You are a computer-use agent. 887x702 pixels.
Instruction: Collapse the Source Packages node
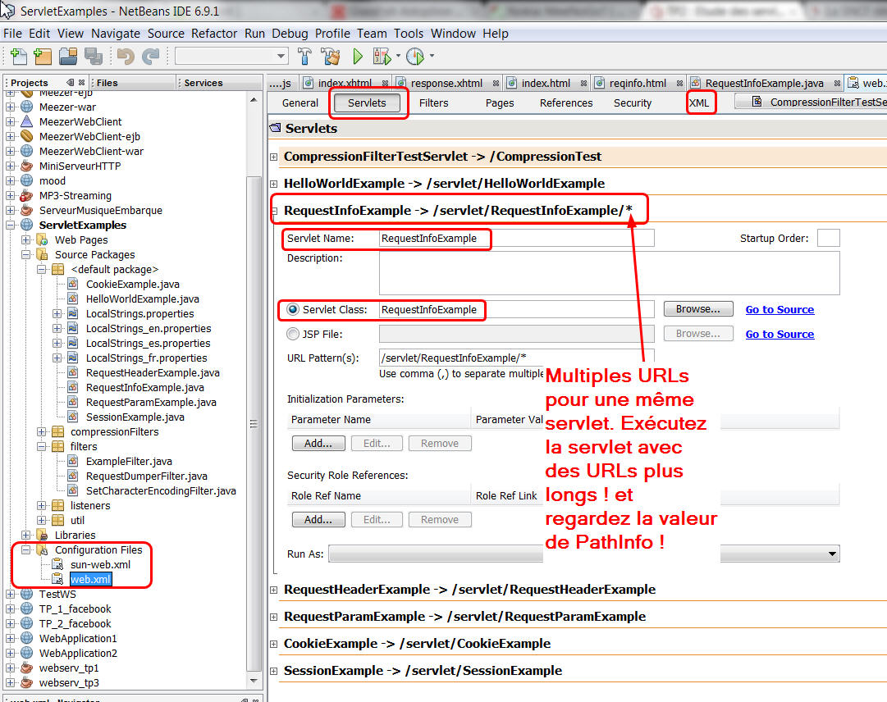click(26, 254)
